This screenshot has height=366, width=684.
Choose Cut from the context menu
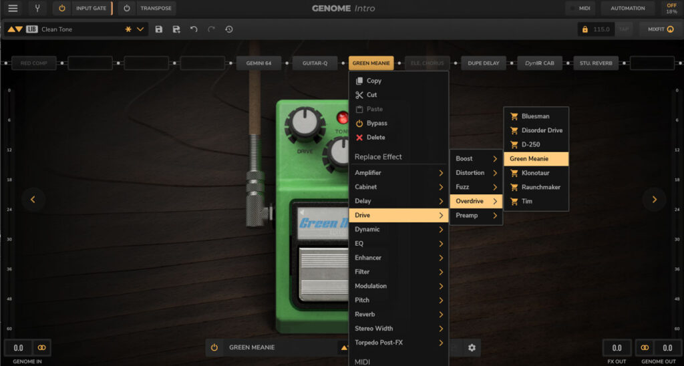click(x=398, y=95)
